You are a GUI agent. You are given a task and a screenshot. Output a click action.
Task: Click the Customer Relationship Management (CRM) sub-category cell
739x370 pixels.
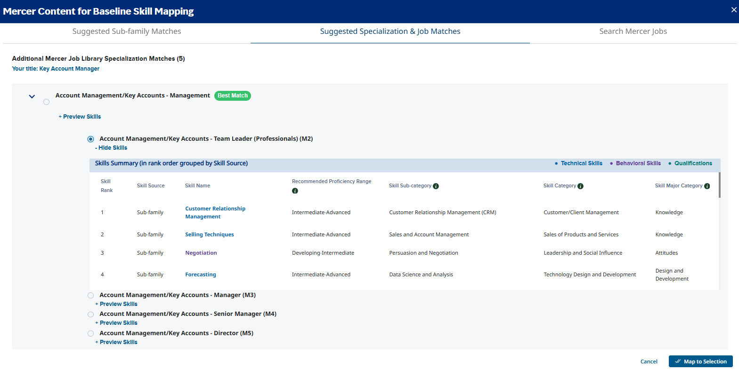443,213
